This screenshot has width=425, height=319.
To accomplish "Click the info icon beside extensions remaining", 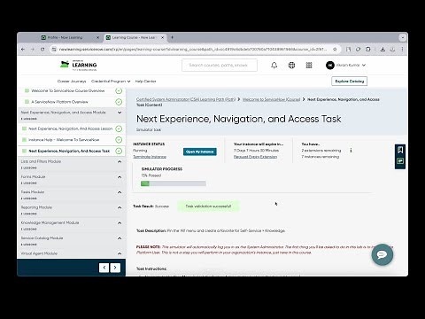I will coord(351,151).
